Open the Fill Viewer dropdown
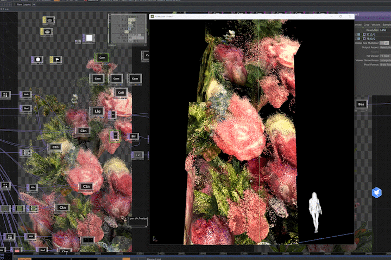Image resolution: width=391 pixels, height=260 pixels. click(385, 56)
